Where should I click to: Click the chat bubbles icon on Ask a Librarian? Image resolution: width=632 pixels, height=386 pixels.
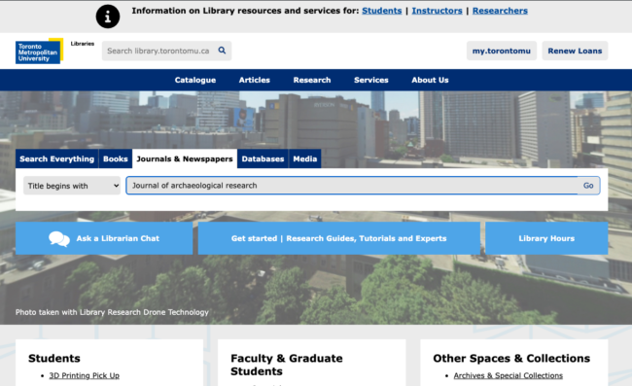click(x=59, y=238)
